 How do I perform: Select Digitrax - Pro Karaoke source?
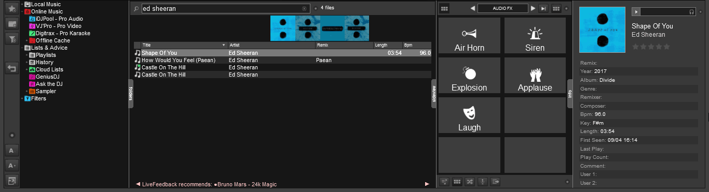click(x=60, y=33)
